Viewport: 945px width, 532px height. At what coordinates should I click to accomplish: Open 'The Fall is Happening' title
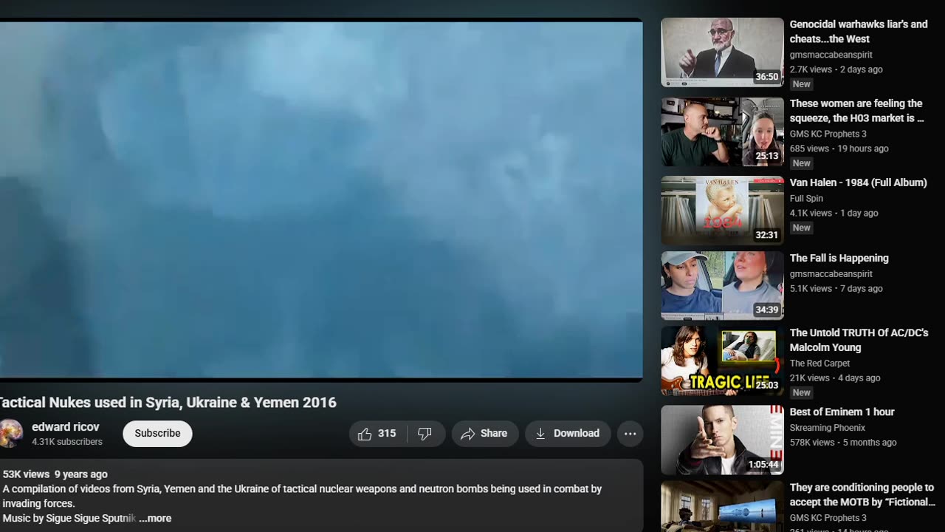click(839, 258)
